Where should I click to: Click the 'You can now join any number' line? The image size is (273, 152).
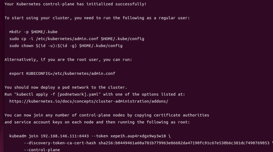[x=107, y=115]
